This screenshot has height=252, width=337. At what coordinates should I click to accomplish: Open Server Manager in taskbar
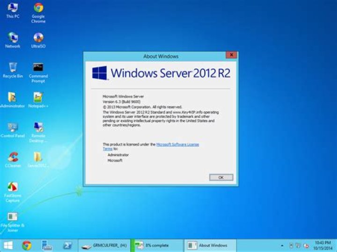coord(47,245)
